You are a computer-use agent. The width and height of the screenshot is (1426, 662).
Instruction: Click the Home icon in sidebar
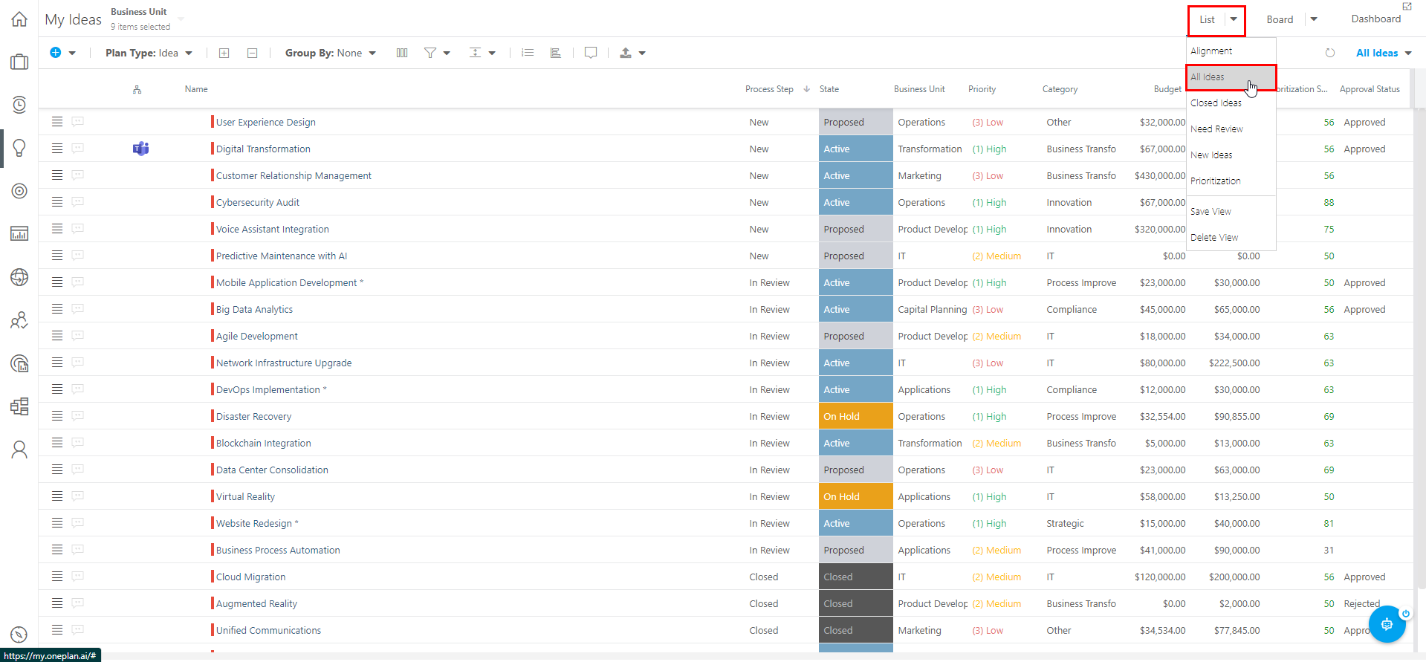(x=19, y=19)
